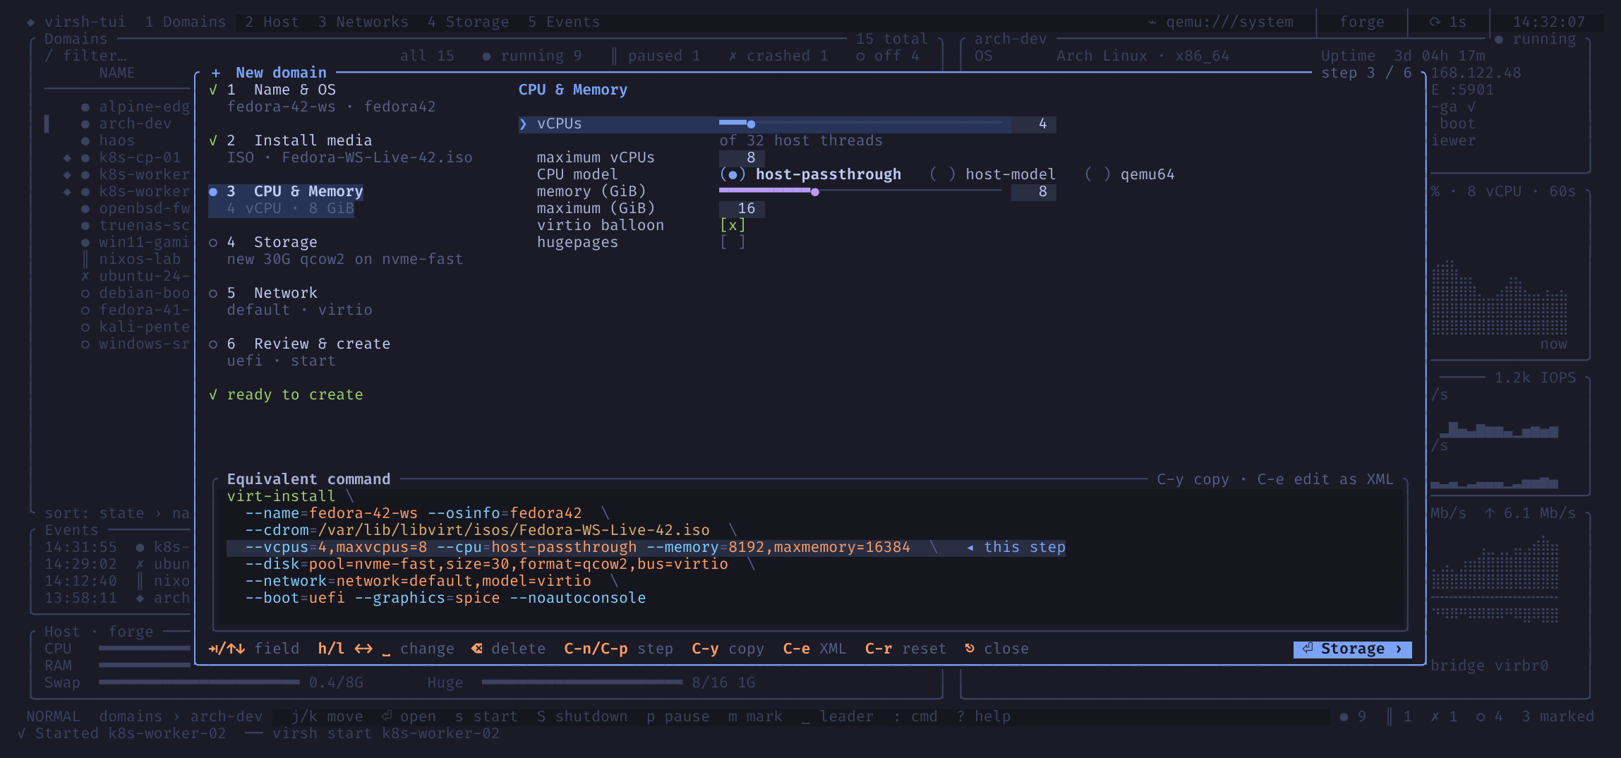Click the virsh-tui logo diamond
This screenshot has width=1621, height=758.
click(30, 22)
